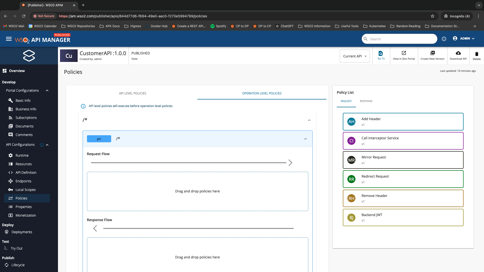The height and width of the screenshot is (272, 484).
Task: Click the info icon beside search
Action: (x=444, y=39)
